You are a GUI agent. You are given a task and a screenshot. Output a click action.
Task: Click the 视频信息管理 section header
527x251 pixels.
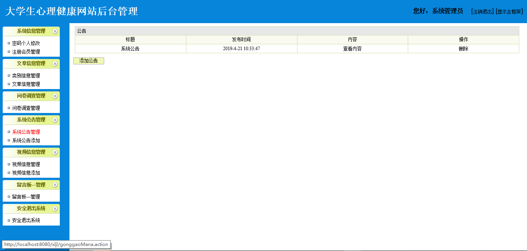point(31,152)
